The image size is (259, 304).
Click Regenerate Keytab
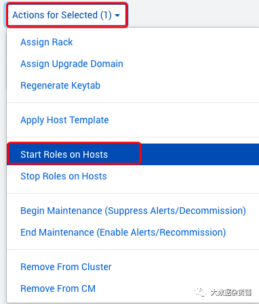tap(60, 85)
